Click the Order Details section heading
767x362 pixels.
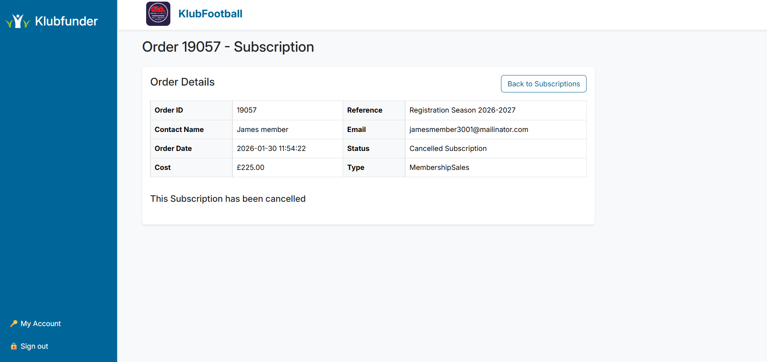point(182,82)
